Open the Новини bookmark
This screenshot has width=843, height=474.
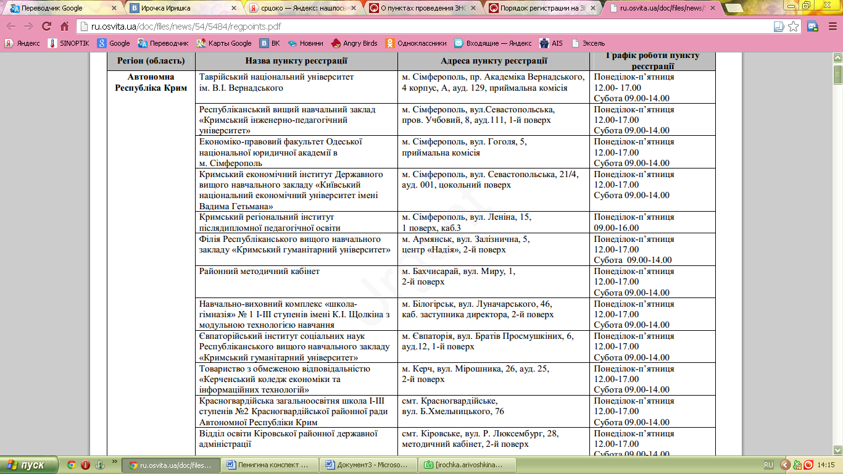(x=305, y=43)
